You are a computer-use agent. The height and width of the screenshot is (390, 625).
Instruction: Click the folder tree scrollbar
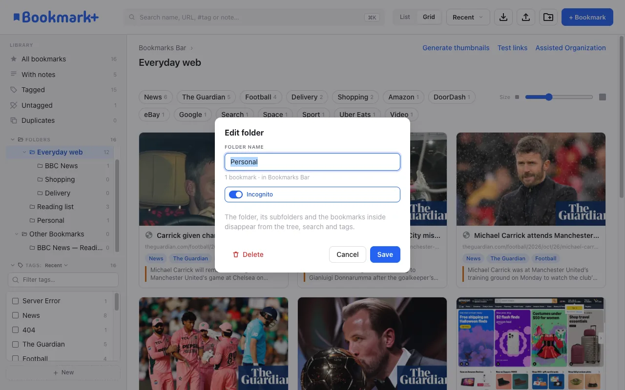[117, 206]
